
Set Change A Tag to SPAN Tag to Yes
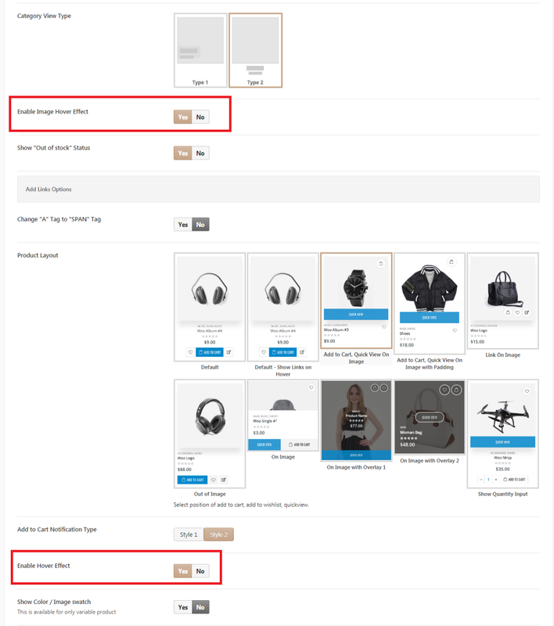pos(183,225)
